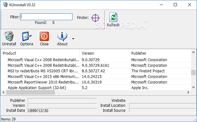Sort by the Version column header

click(x=104, y=53)
